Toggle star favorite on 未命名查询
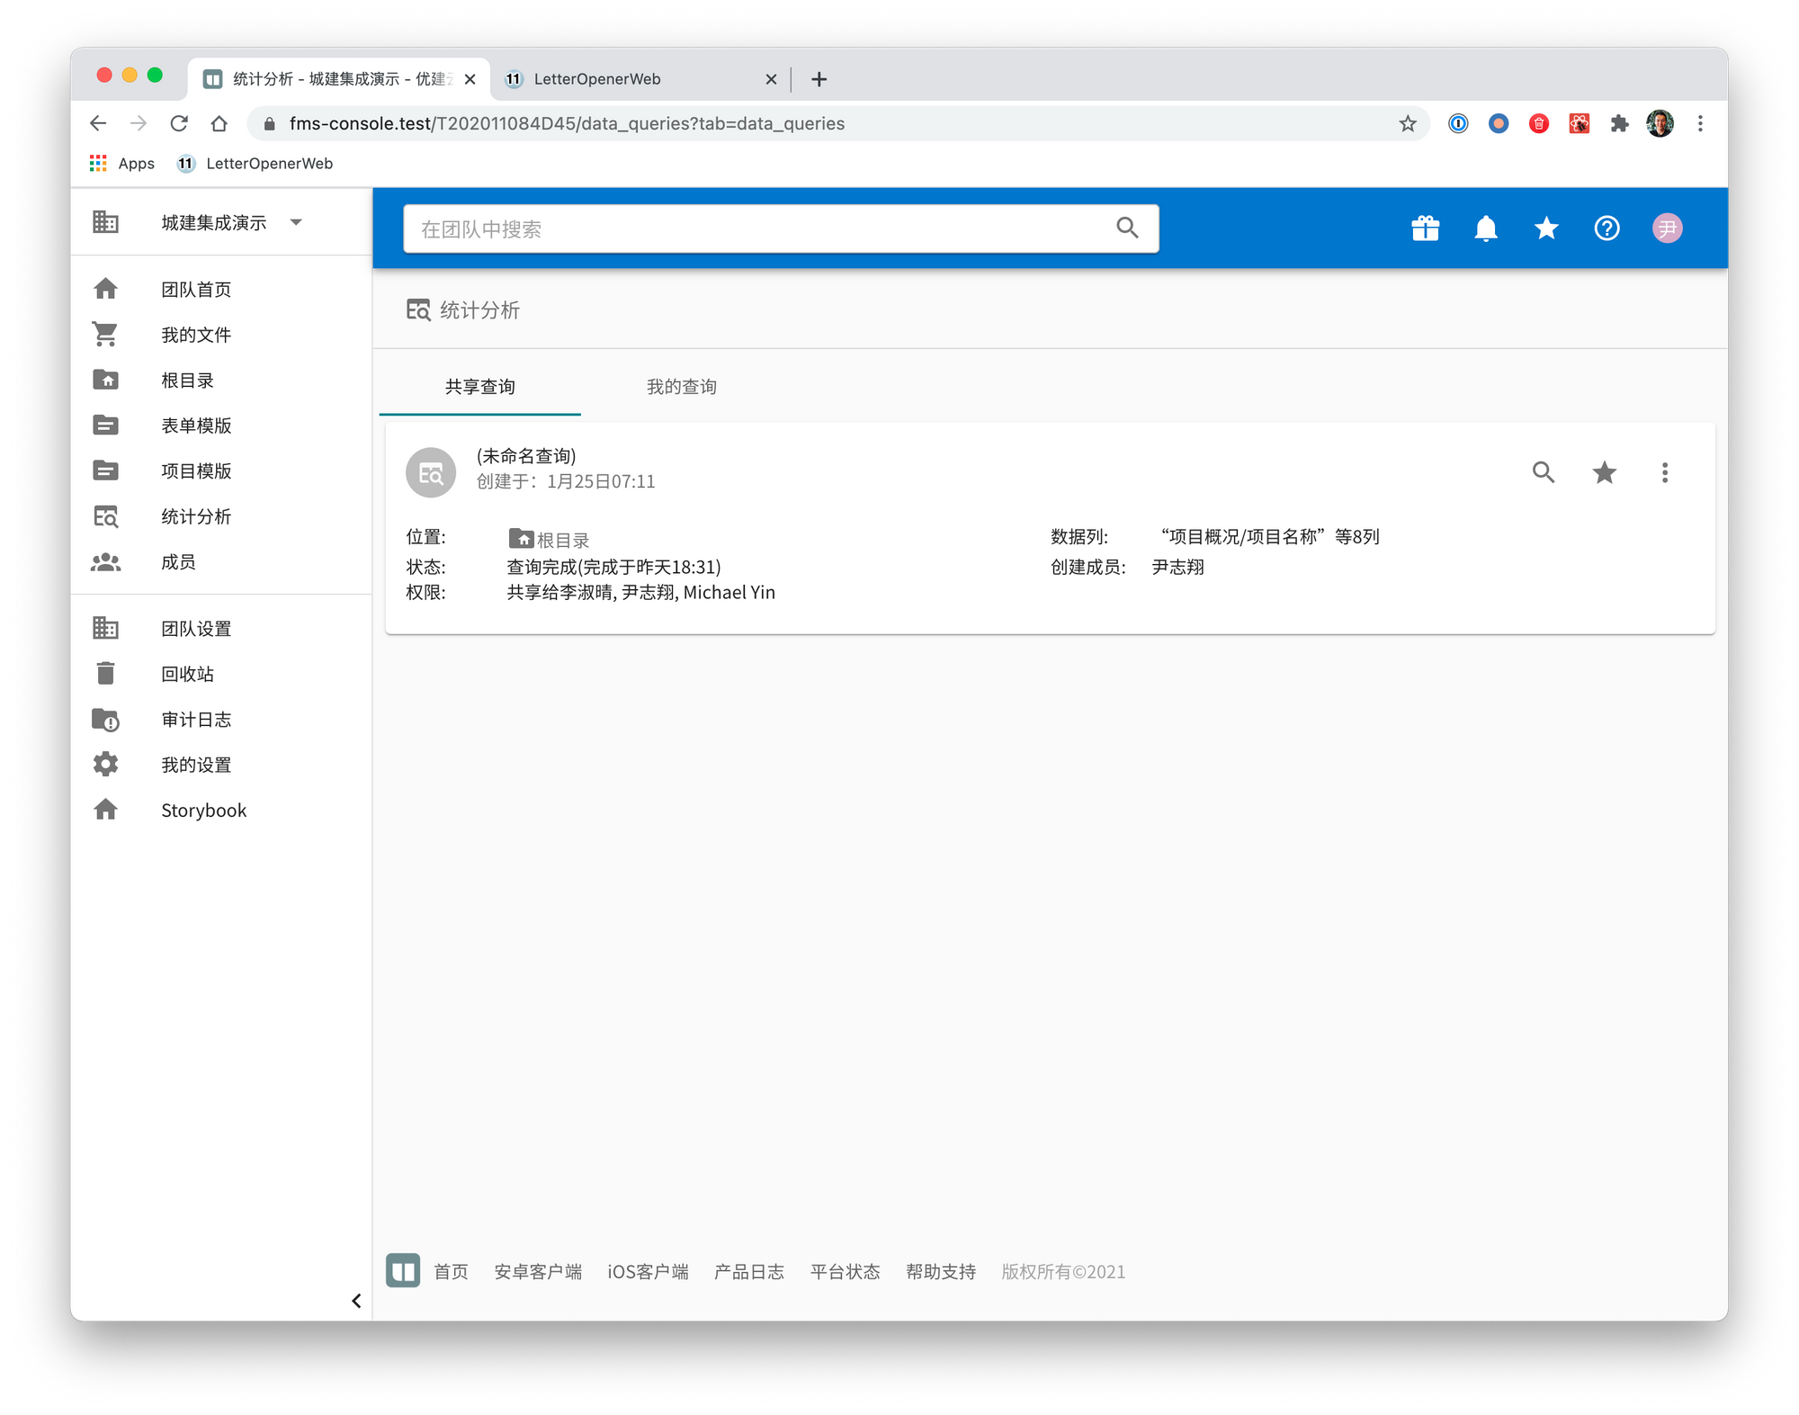This screenshot has width=1799, height=1415. click(x=1604, y=472)
